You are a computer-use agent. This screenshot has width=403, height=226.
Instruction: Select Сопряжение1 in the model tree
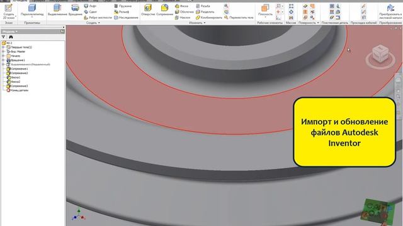(x=17, y=68)
